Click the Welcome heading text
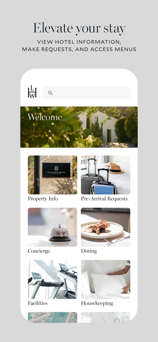 coord(45,117)
